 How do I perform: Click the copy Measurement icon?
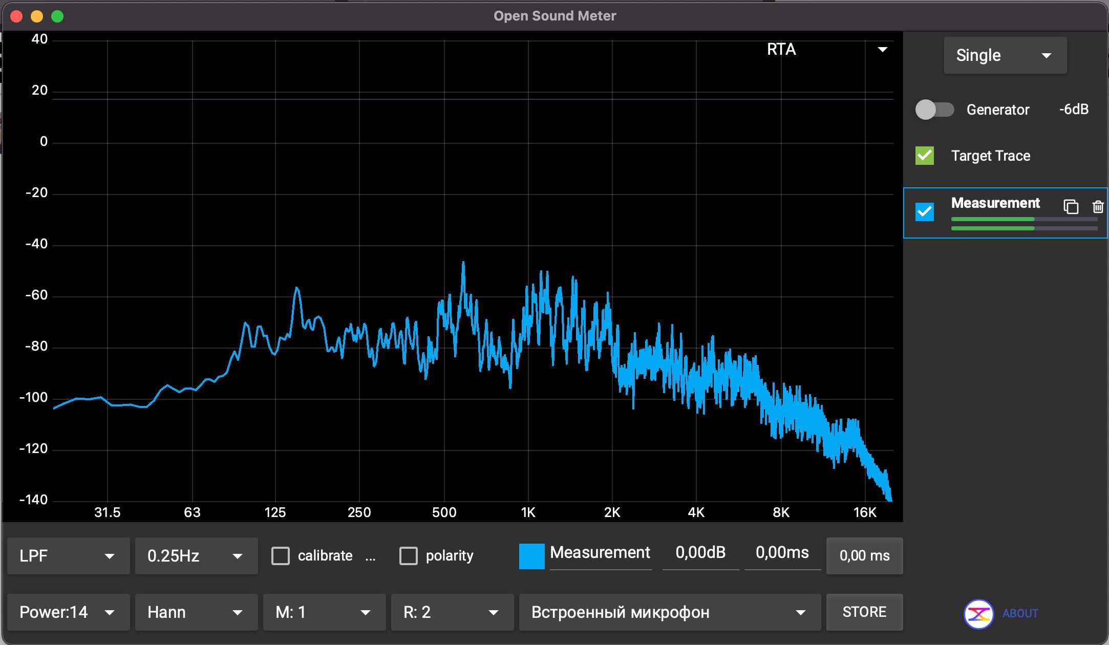(1071, 206)
